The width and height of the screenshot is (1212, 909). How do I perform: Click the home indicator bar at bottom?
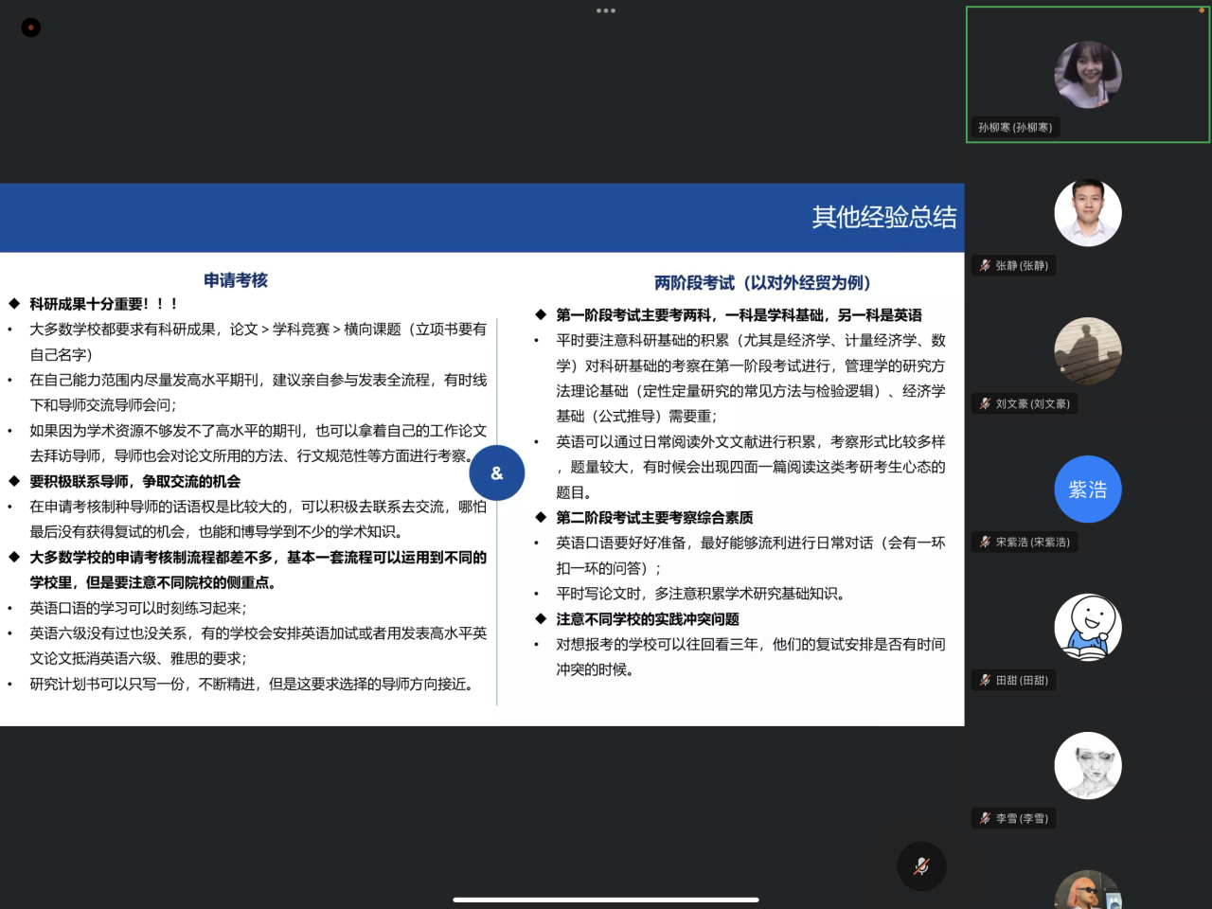coord(606,900)
